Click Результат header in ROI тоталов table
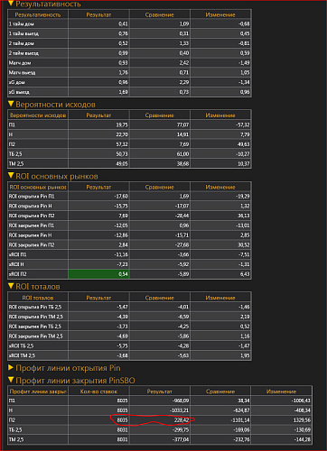This screenshot has width=327, height=451. coord(98,298)
